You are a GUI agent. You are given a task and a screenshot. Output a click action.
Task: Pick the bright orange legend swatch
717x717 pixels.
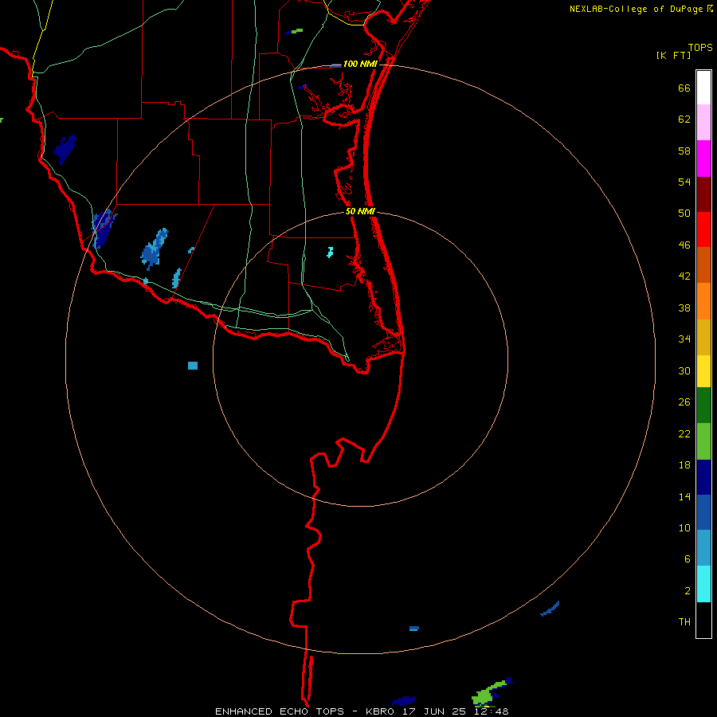coord(703,301)
